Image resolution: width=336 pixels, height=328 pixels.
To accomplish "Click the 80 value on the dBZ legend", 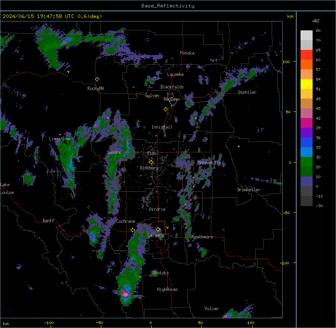I will pyautogui.click(x=318, y=31).
